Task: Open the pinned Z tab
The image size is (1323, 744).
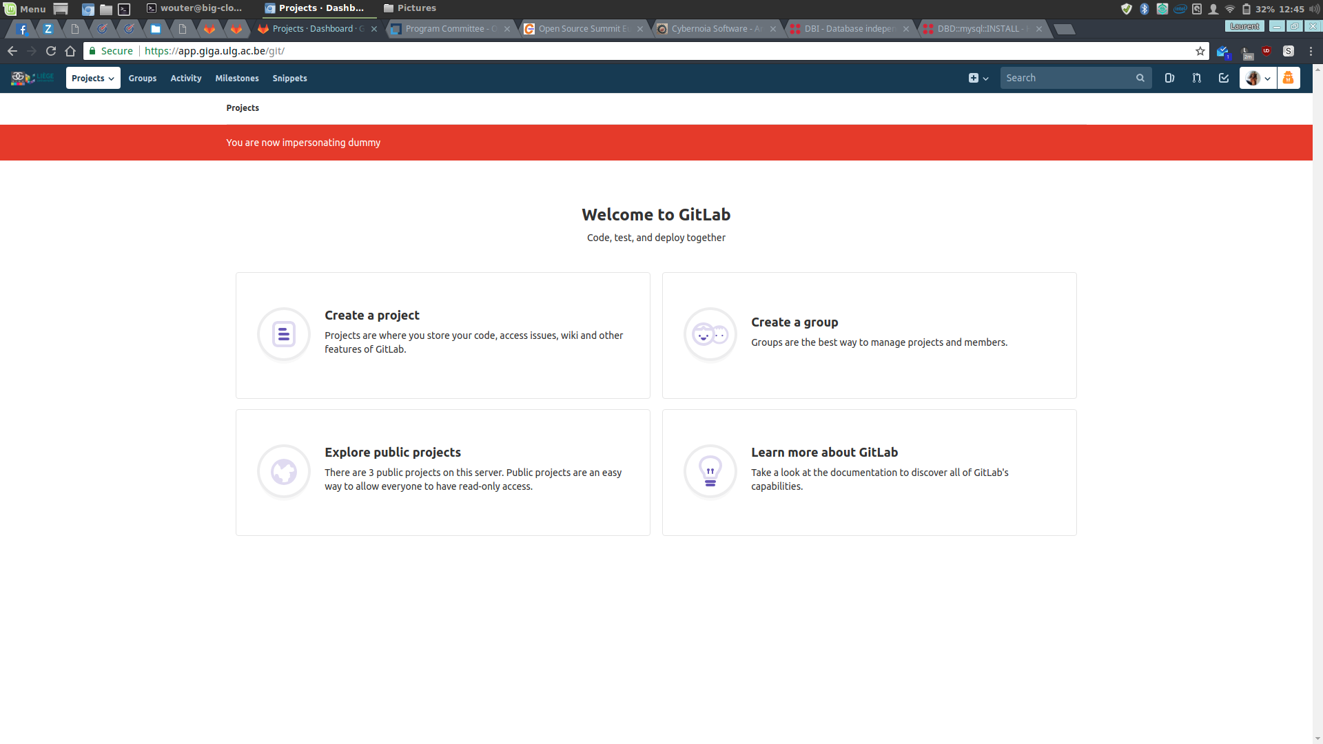Action: (x=48, y=29)
